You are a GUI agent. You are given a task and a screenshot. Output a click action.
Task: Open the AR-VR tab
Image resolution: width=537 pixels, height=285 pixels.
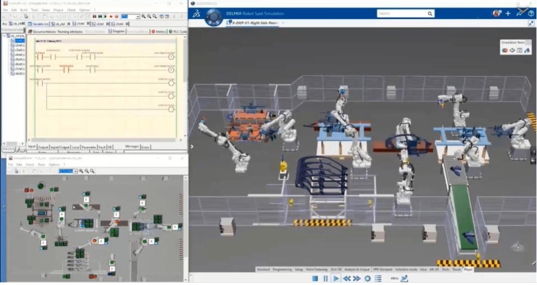(435, 270)
